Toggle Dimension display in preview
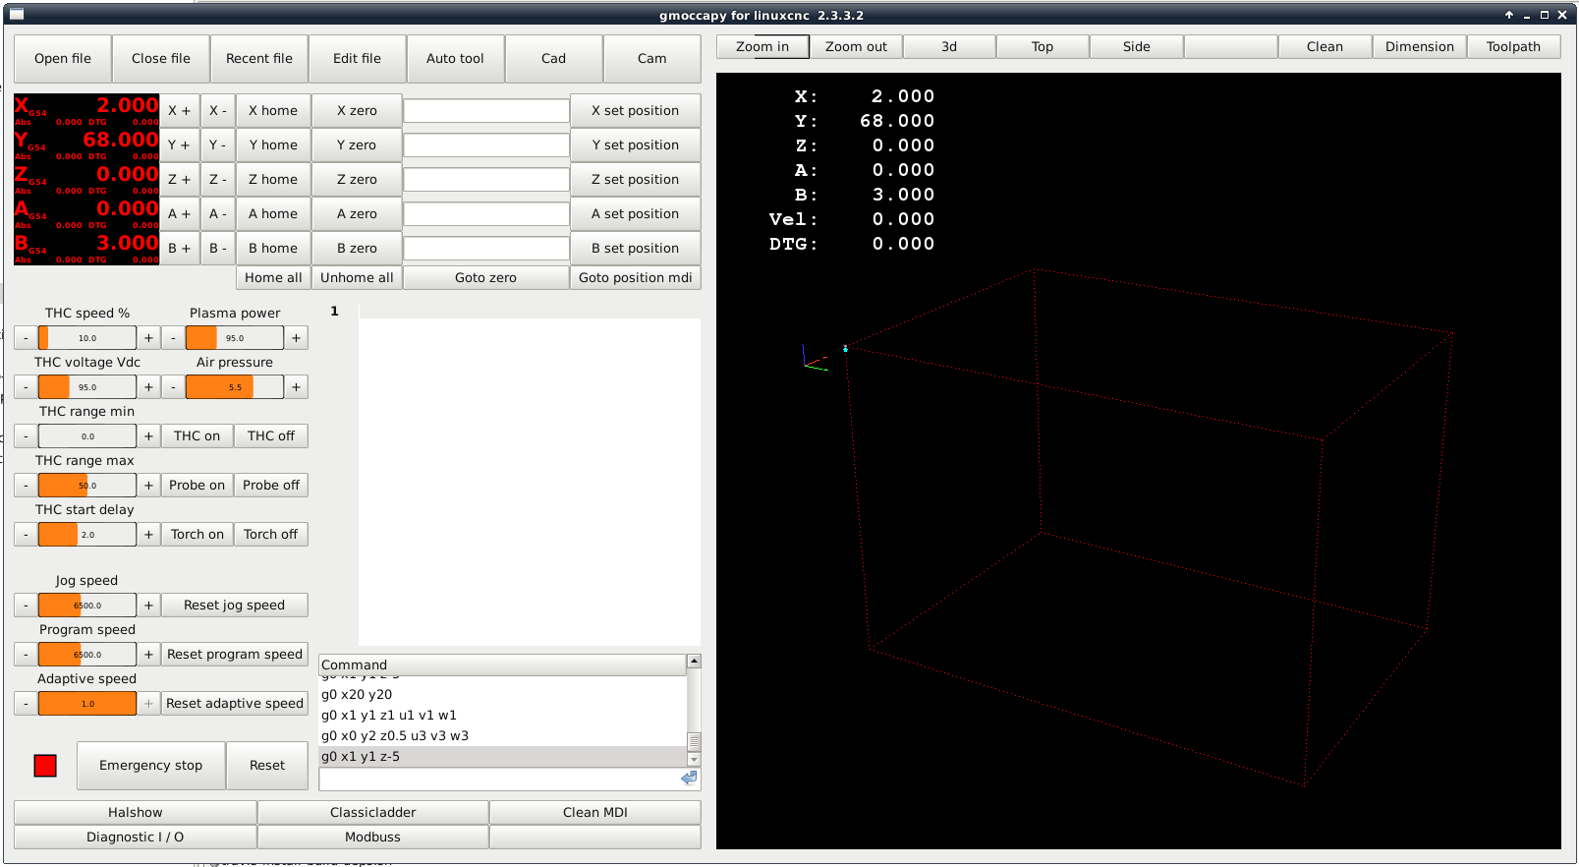Image resolution: width=1579 pixels, height=867 pixels. [1420, 47]
